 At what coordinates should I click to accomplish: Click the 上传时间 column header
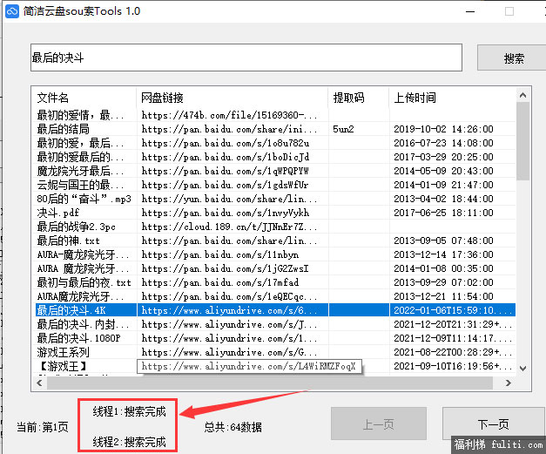point(451,97)
